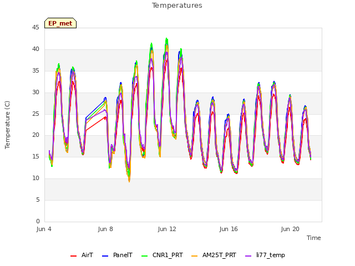Image resolution: width=355 pixels, height=266 pixels.
Task: Click the straight interpolated line segment before Jun 8
Action: [95, 110]
